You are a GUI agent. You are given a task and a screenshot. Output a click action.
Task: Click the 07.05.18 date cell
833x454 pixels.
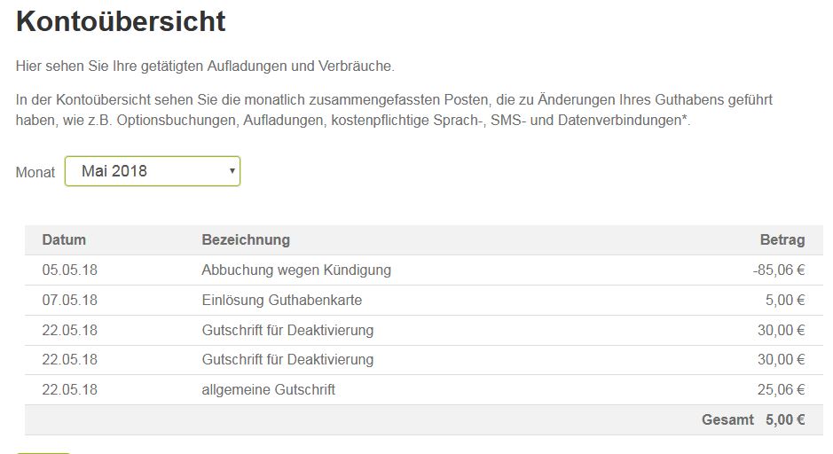coord(69,300)
